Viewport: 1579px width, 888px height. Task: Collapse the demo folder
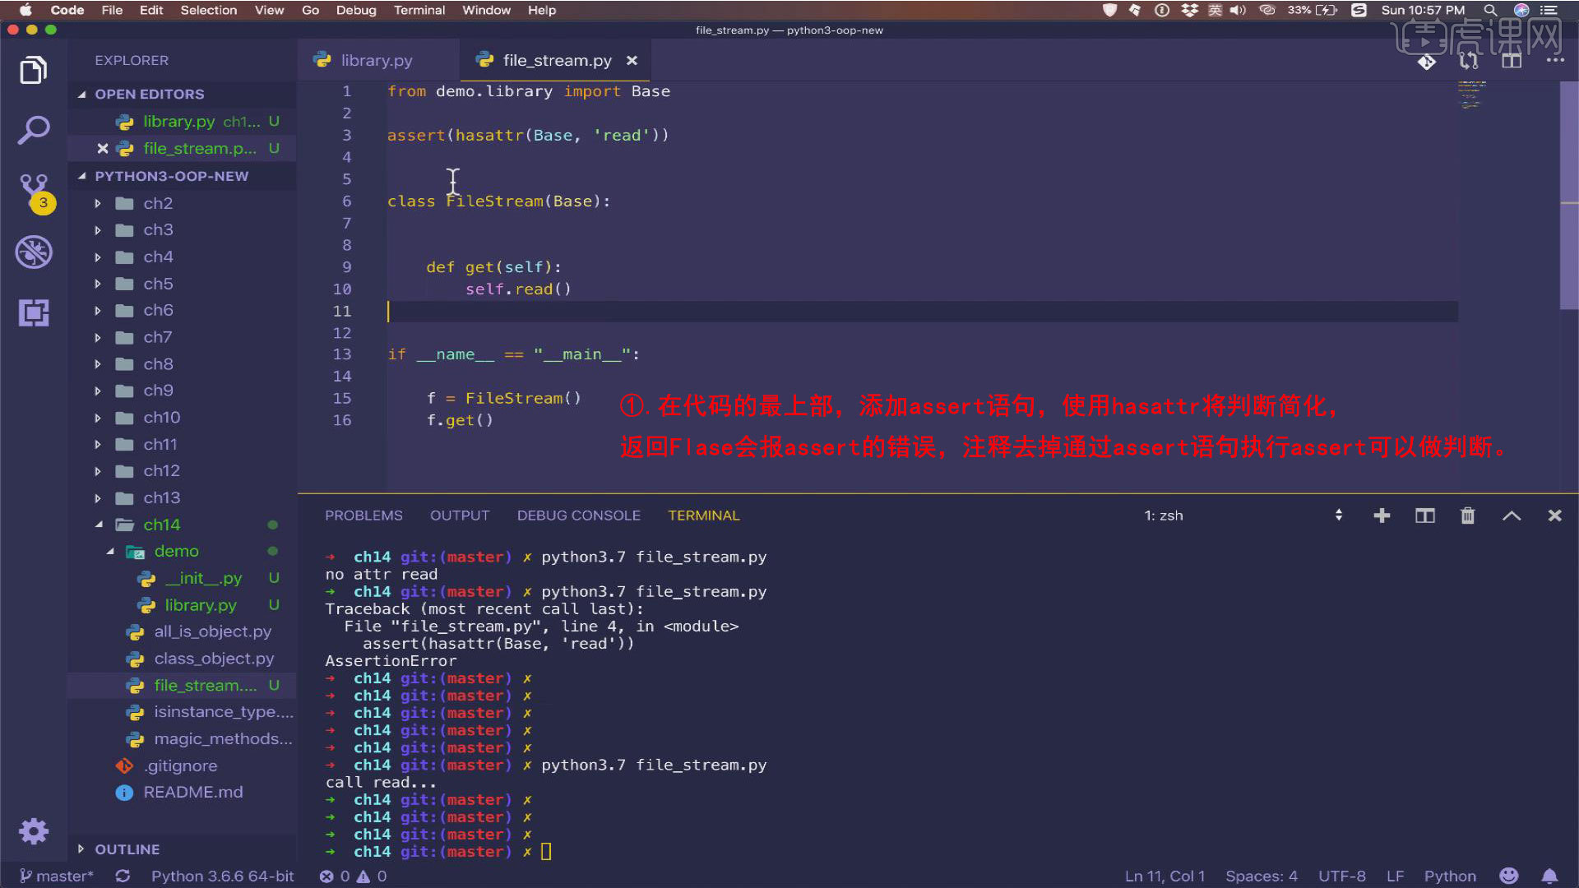[x=110, y=552]
